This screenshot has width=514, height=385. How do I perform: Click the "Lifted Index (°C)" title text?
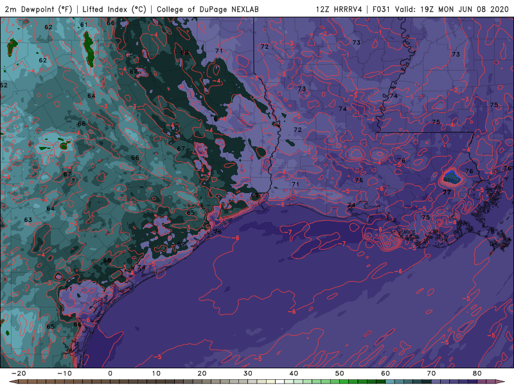click(114, 9)
